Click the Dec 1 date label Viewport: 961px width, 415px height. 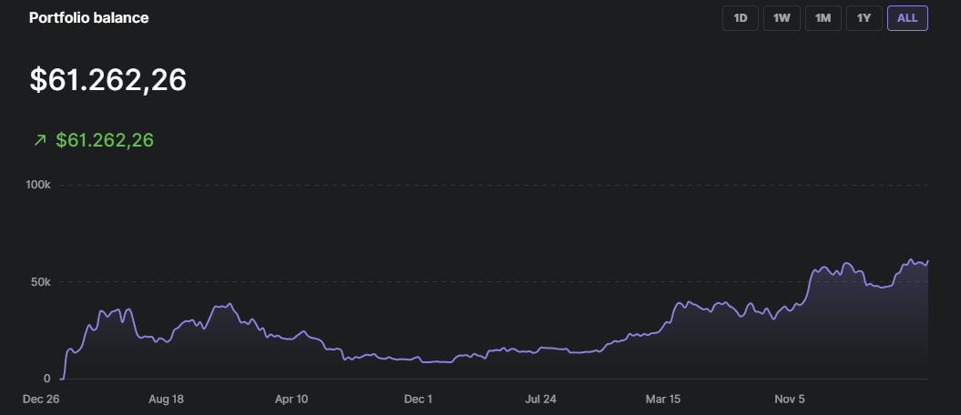[418, 400]
